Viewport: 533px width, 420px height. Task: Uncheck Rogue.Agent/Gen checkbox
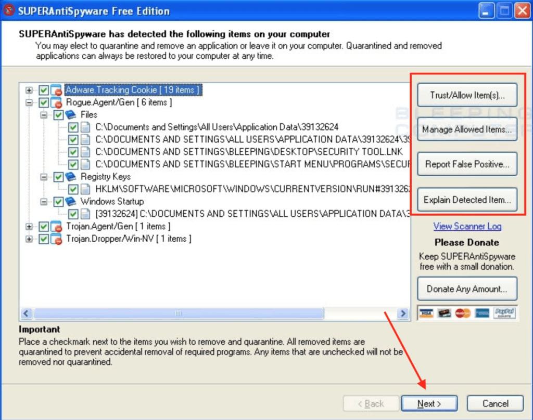click(x=44, y=102)
